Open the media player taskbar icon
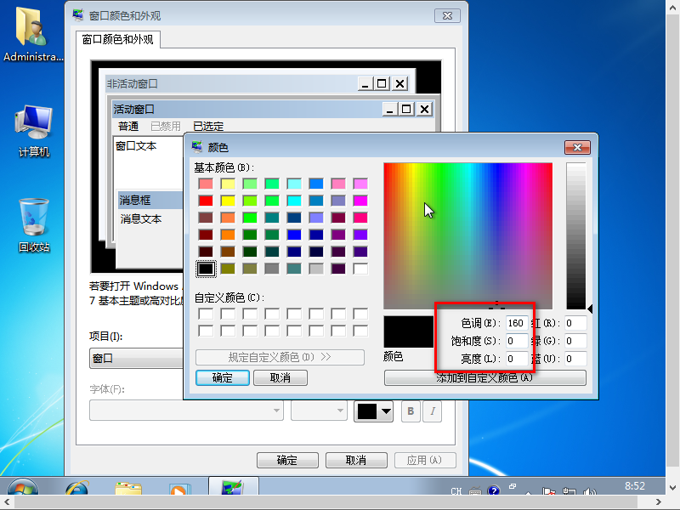This screenshot has width=680, height=510. 178,490
